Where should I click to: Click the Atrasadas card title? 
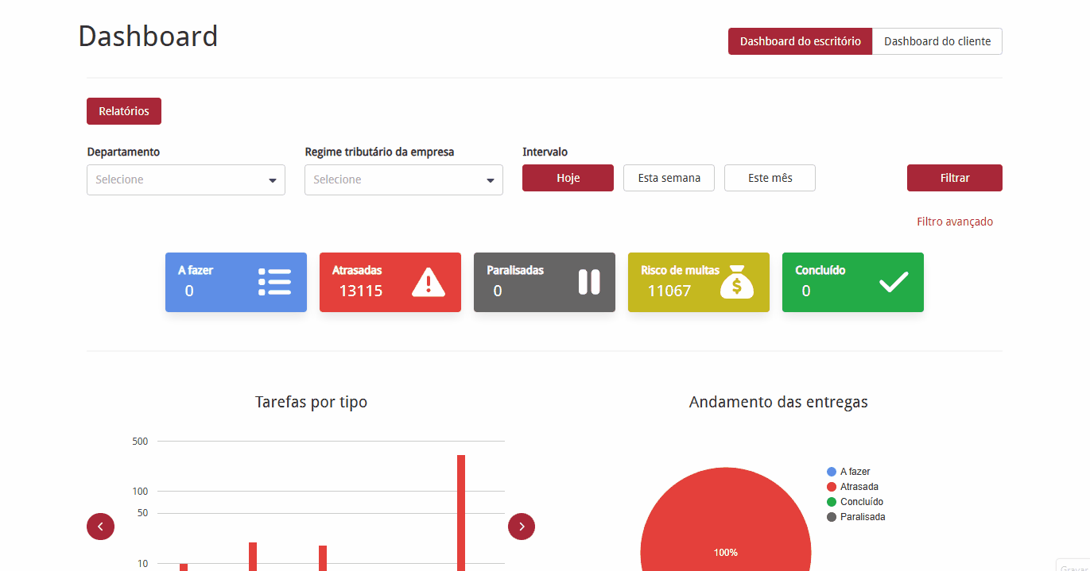coord(357,270)
